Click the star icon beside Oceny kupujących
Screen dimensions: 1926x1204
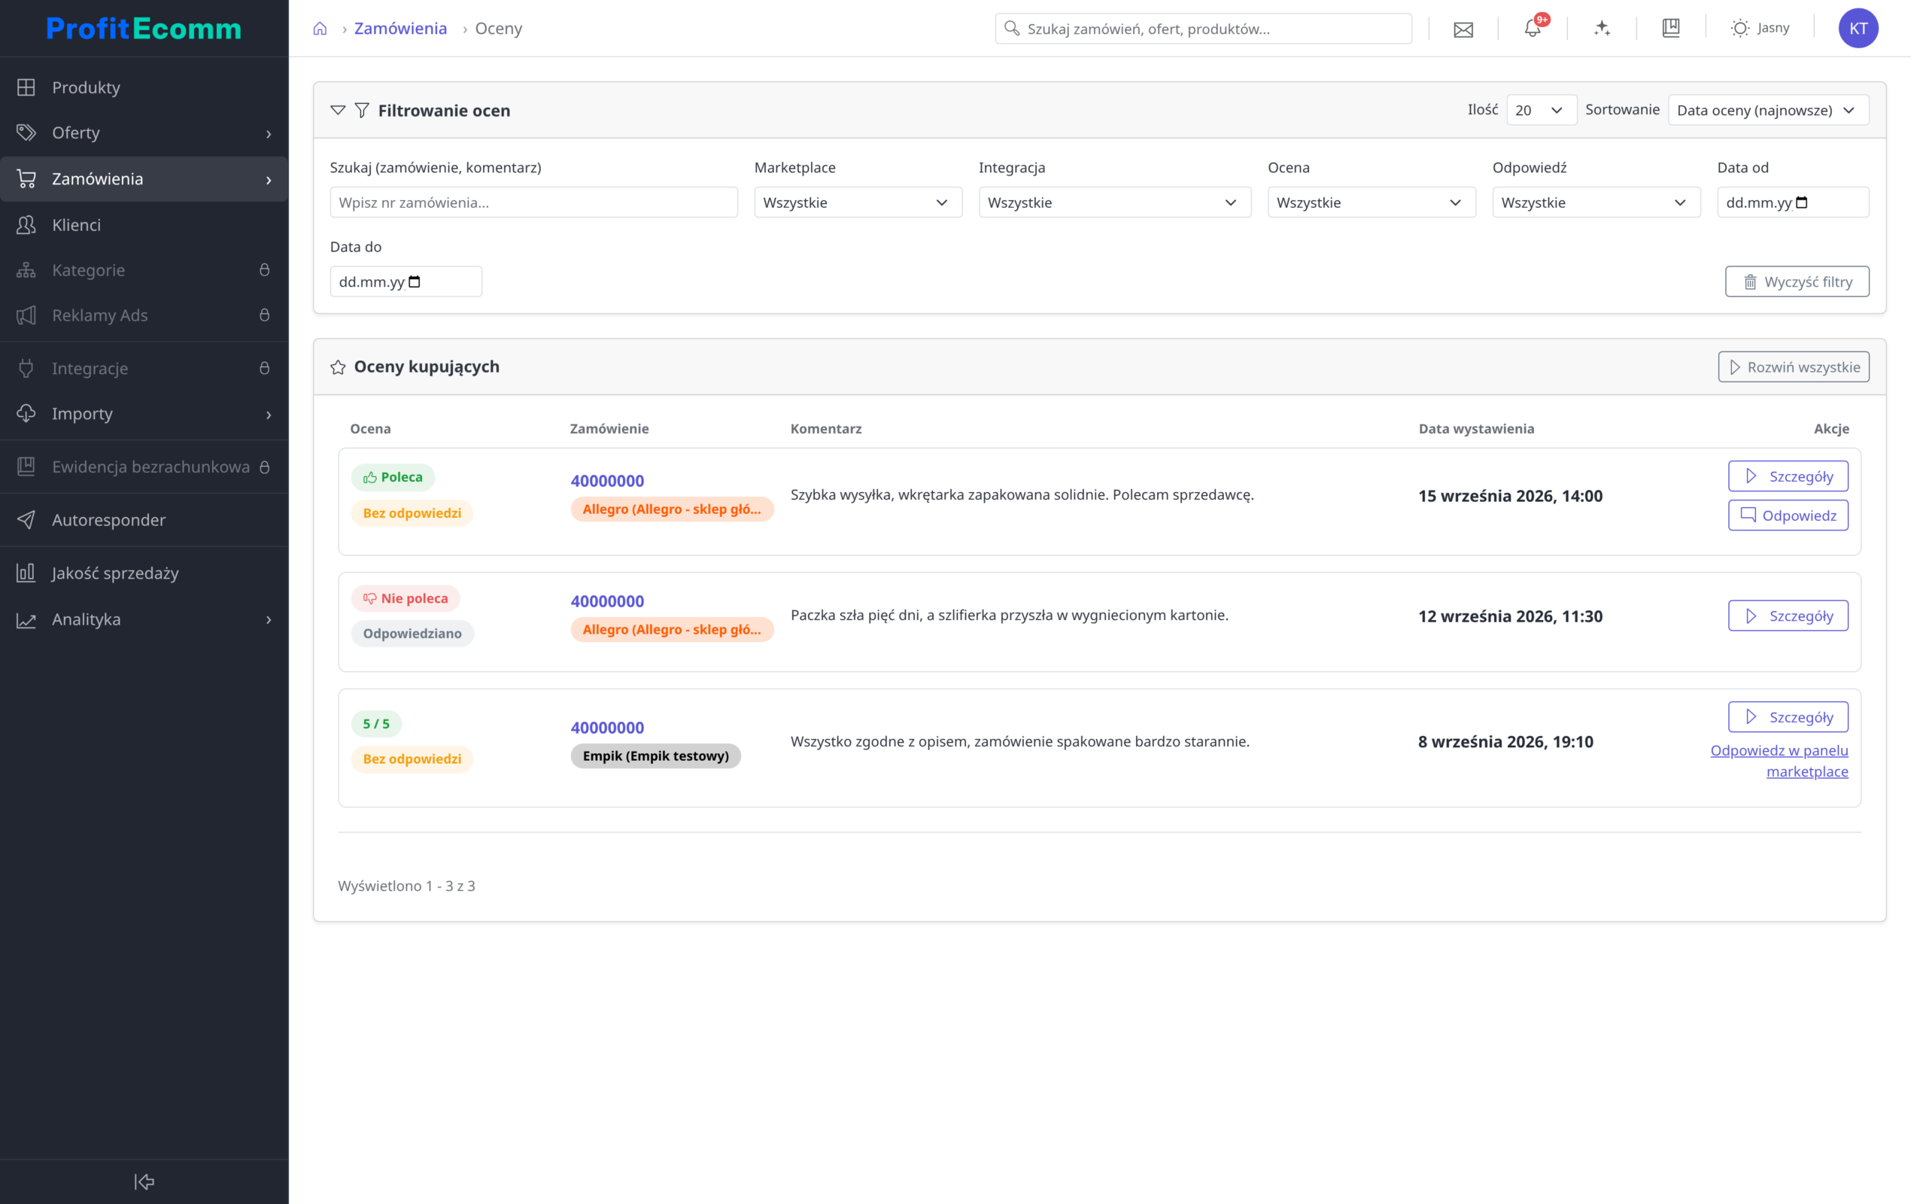[338, 367]
